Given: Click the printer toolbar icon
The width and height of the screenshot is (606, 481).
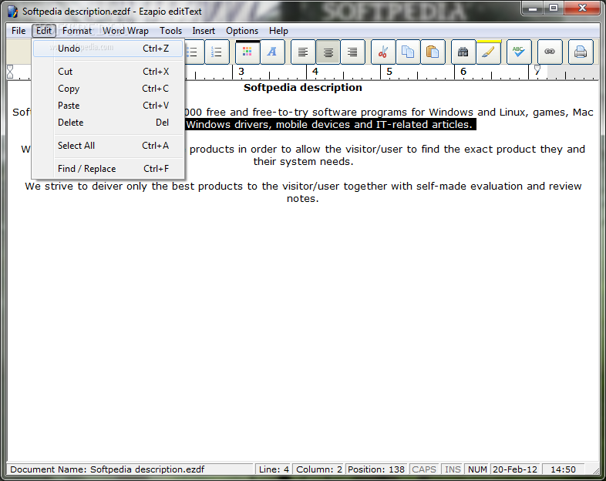Looking at the screenshot, I should (581, 52).
